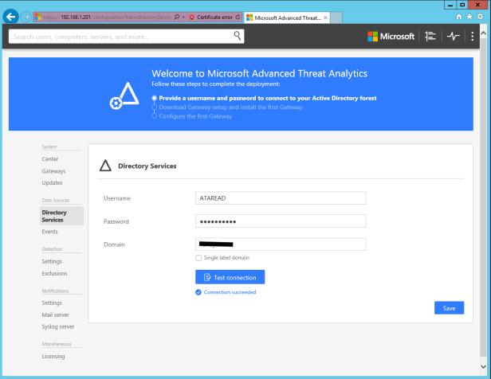Open Settings under Detection
Viewport: 491px width, 379px height.
point(52,261)
